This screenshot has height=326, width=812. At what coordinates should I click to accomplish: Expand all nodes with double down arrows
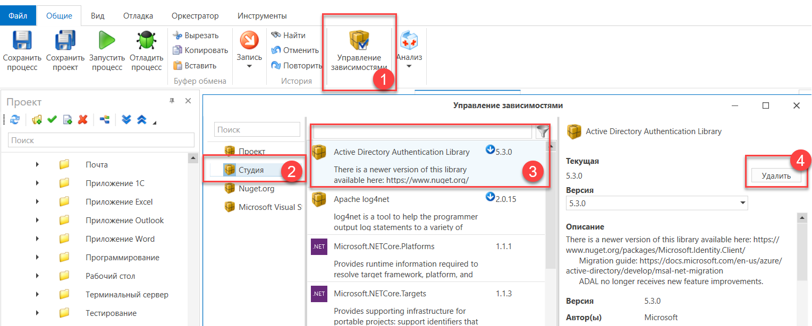(x=126, y=120)
